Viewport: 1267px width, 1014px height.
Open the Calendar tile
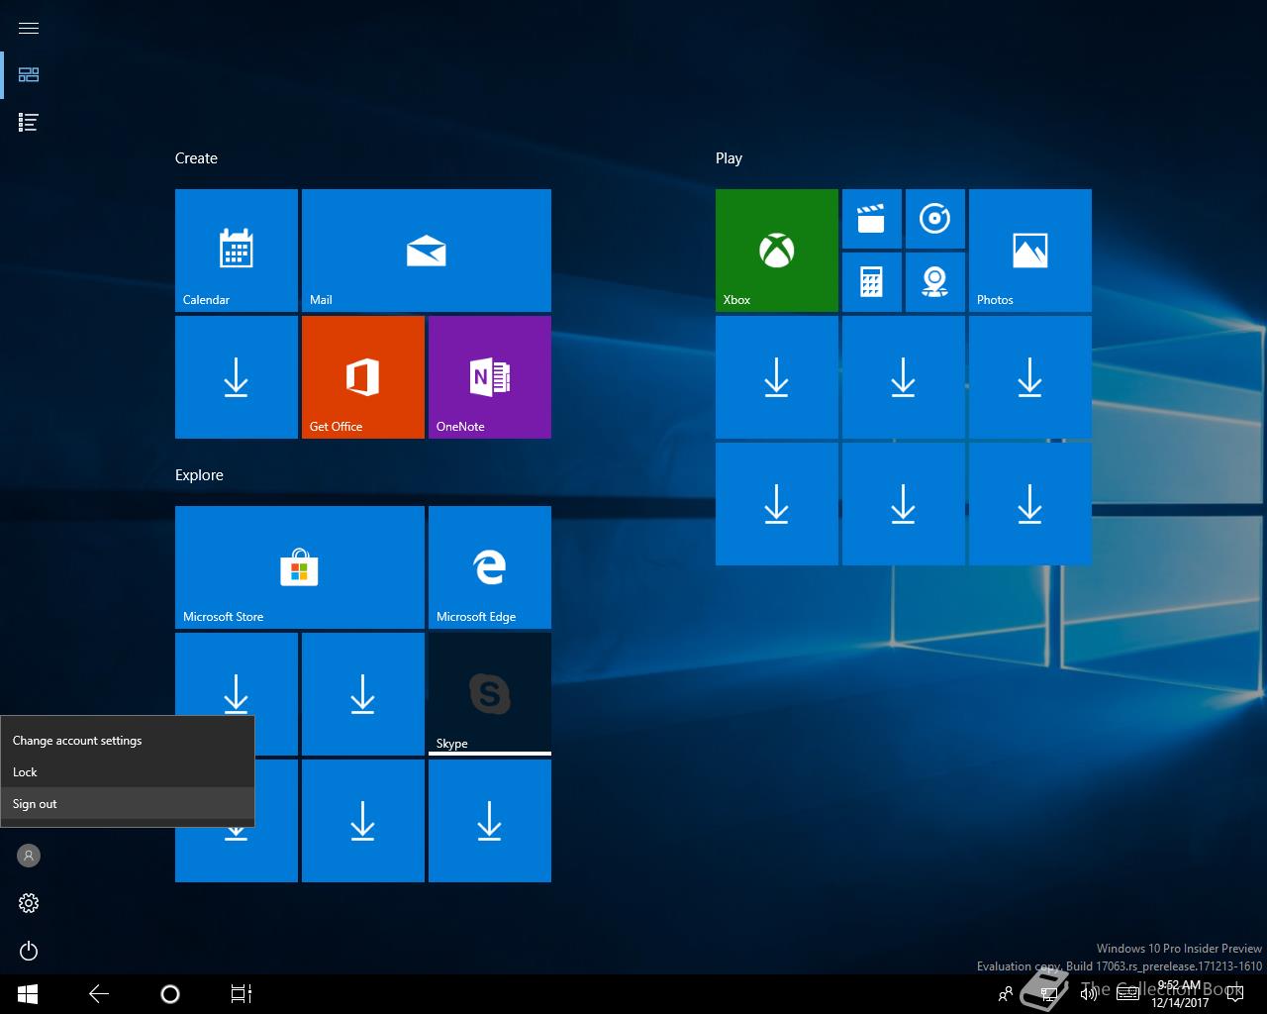pos(237,251)
